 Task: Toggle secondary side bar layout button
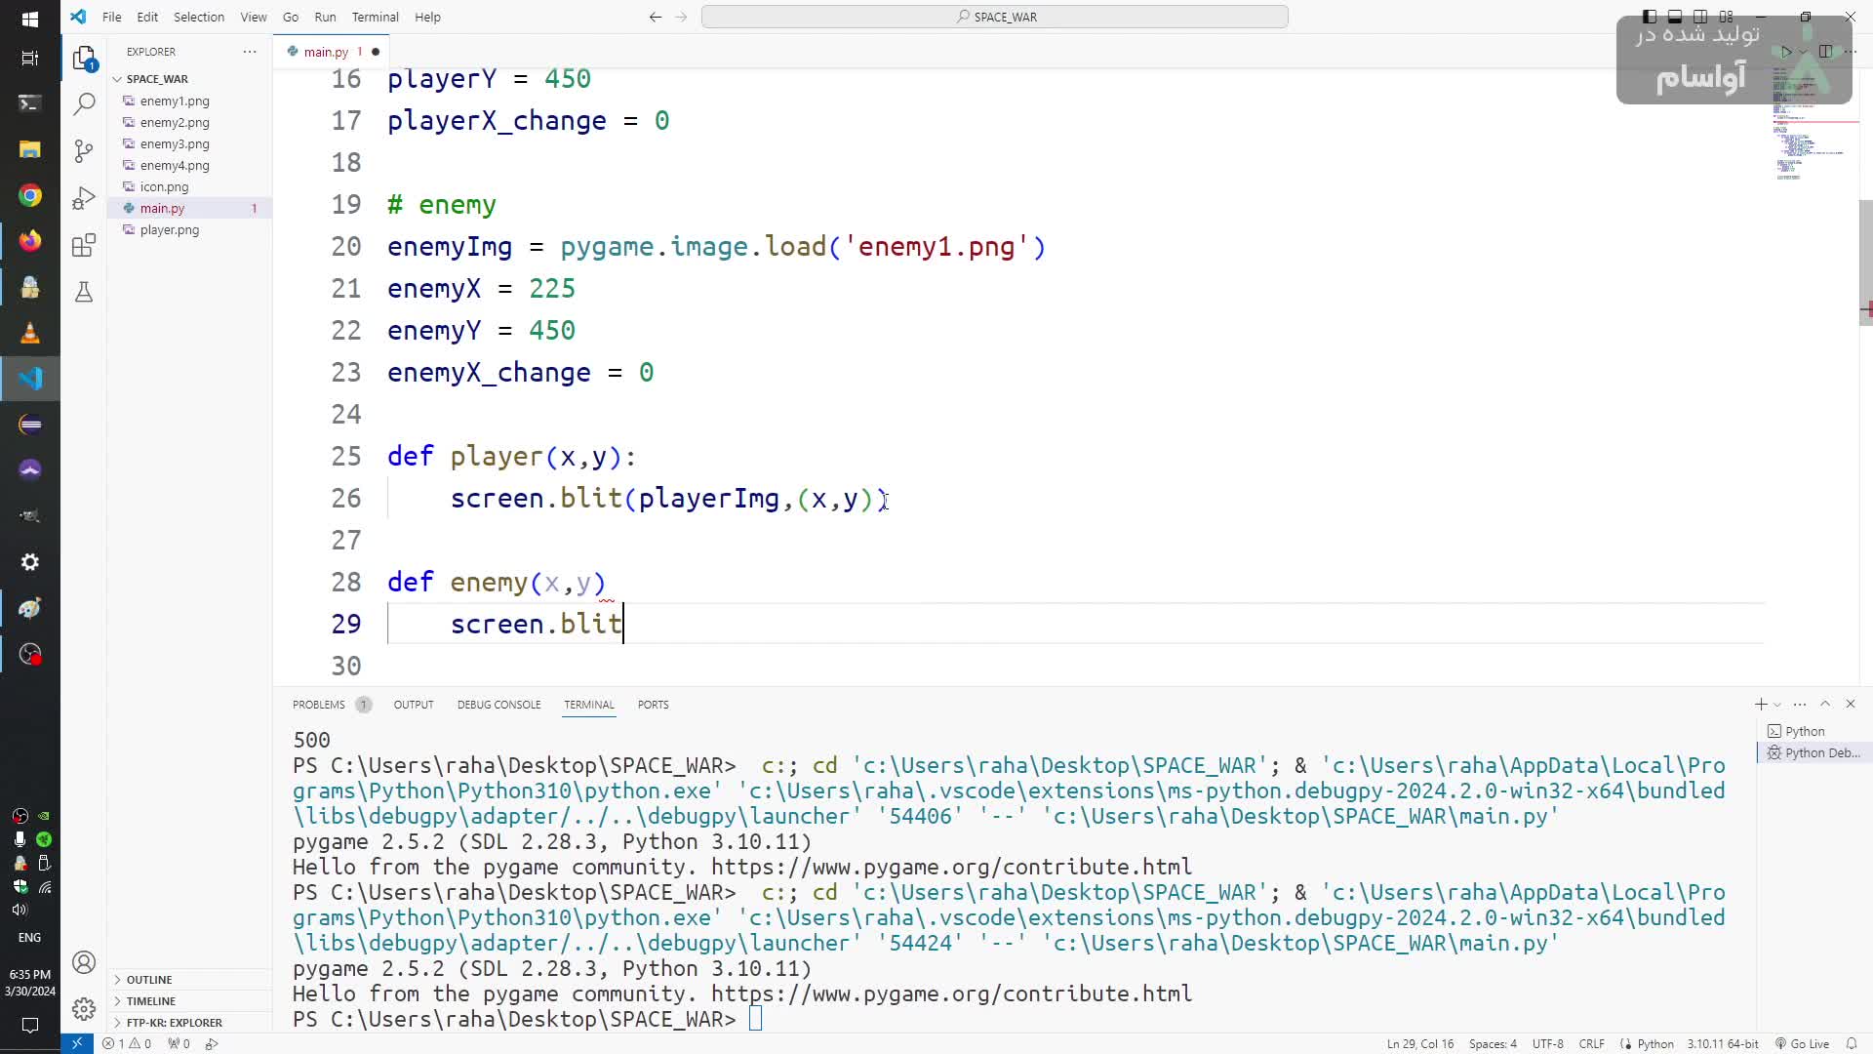1700,17
